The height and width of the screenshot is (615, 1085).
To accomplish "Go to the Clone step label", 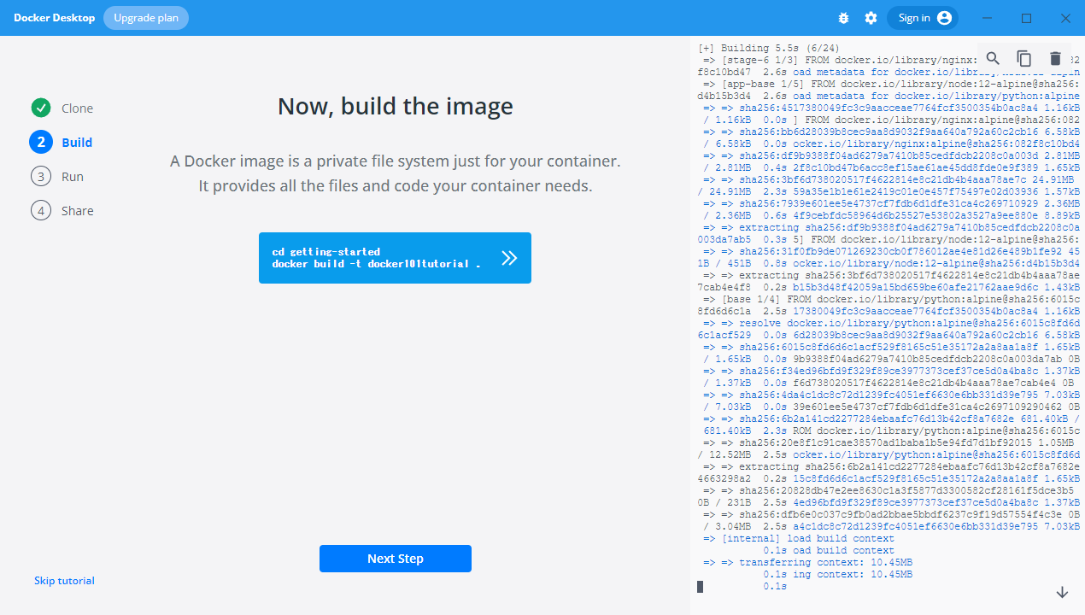I will (77, 108).
